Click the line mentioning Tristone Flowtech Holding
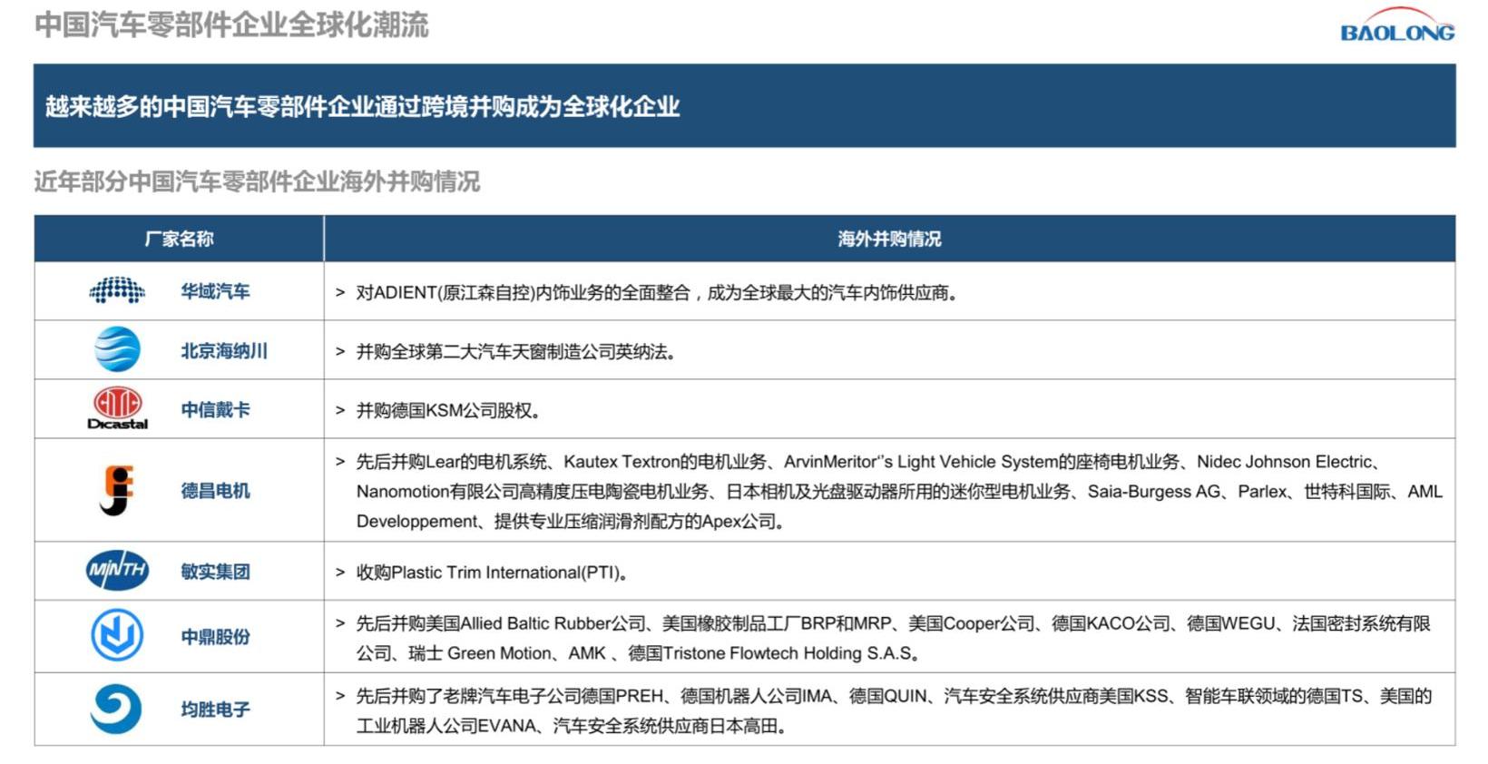1488x764 pixels. (x=640, y=653)
